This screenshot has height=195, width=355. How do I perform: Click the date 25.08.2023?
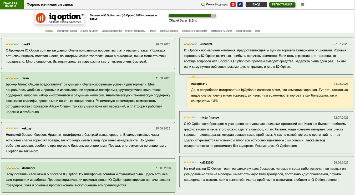click(163, 128)
